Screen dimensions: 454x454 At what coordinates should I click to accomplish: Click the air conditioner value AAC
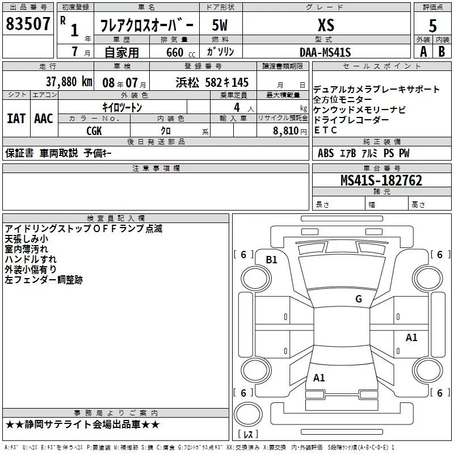(44, 119)
